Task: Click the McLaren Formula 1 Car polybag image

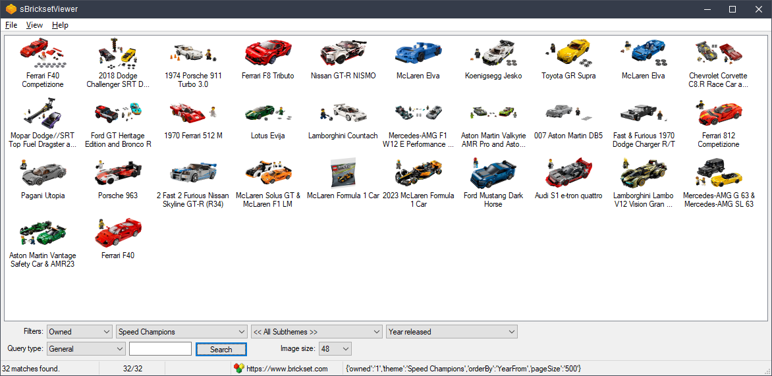Action: pyautogui.click(x=343, y=173)
